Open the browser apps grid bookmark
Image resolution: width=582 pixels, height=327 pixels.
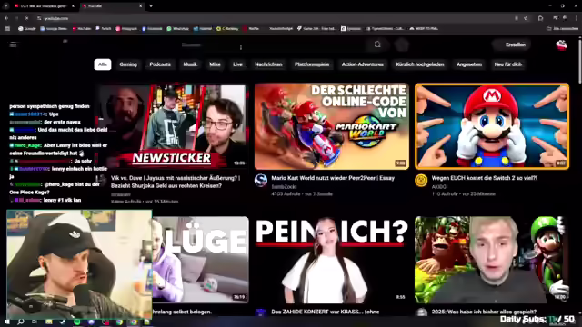(x=7, y=28)
